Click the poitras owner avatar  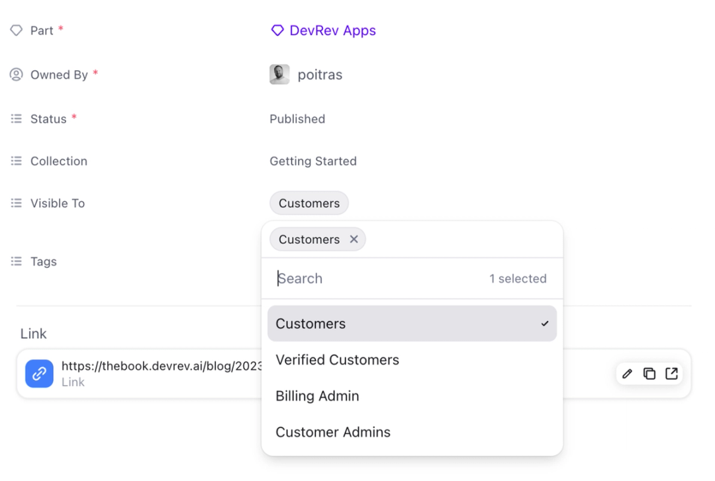pyautogui.click(x=279, y=74)
